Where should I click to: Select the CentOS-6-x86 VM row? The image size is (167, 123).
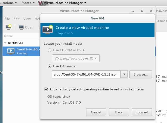pos(21,51)
